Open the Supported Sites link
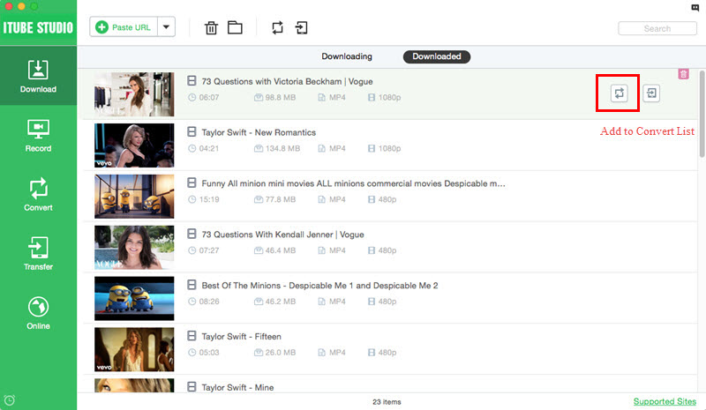Viewport: 706px width, 410px height. [x=665, y=401]
